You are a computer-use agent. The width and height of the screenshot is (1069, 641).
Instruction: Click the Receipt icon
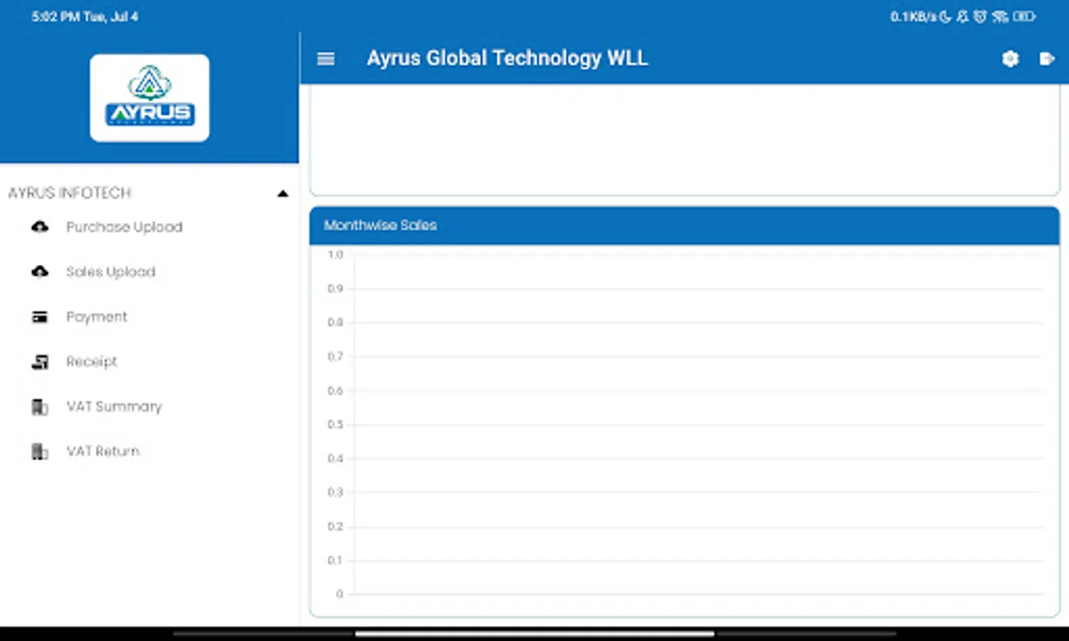click(40, 362)
